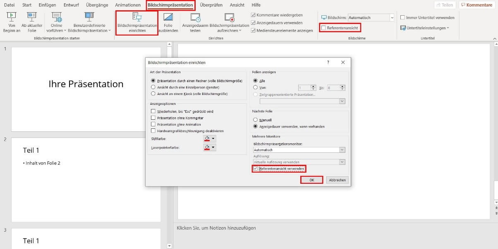Switch to the Start tab

click(26, 5)
